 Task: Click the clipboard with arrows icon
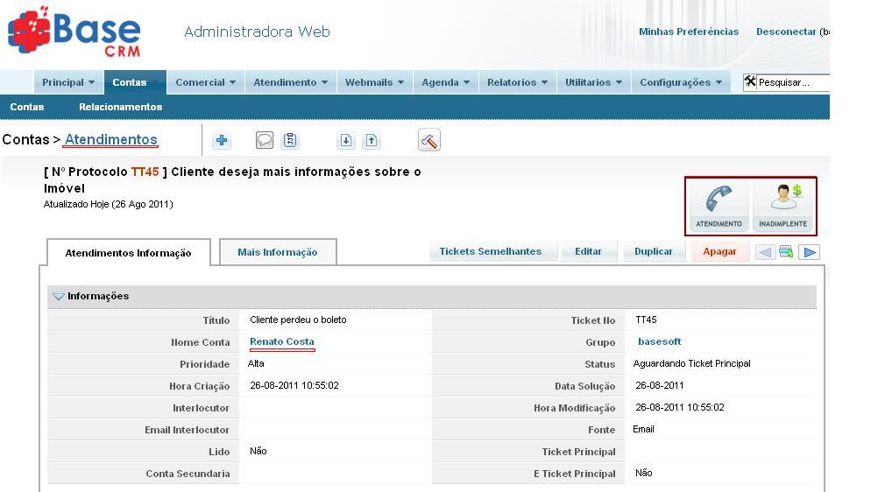[290, 140]
